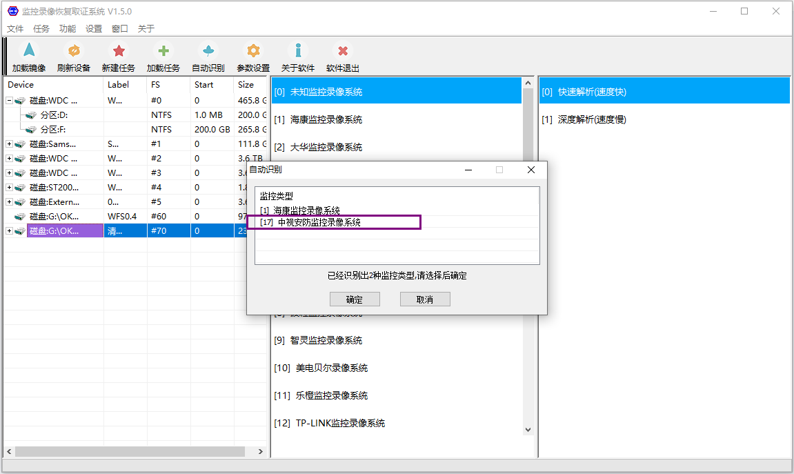Click the 软件退出 exit software icon

pyautogui.click(x=343, y=51)
